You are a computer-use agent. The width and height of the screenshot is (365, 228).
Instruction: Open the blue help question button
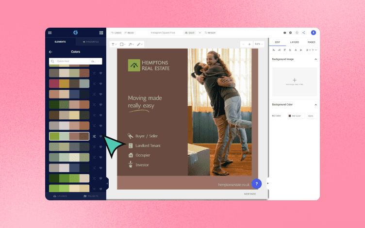[257, 184]
